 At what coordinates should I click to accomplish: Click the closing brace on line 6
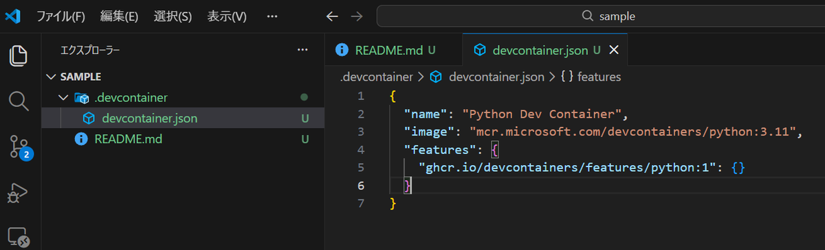coord(408,186)
